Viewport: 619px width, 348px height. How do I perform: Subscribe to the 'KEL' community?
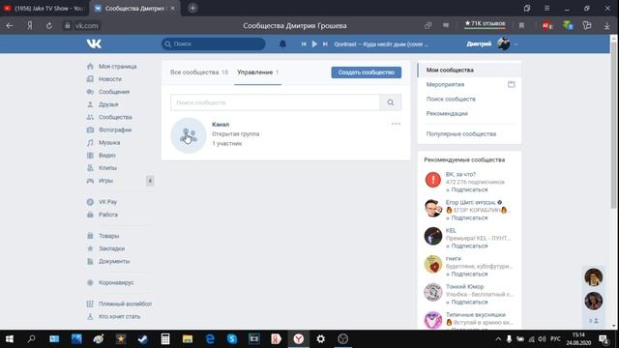(466, 246)
